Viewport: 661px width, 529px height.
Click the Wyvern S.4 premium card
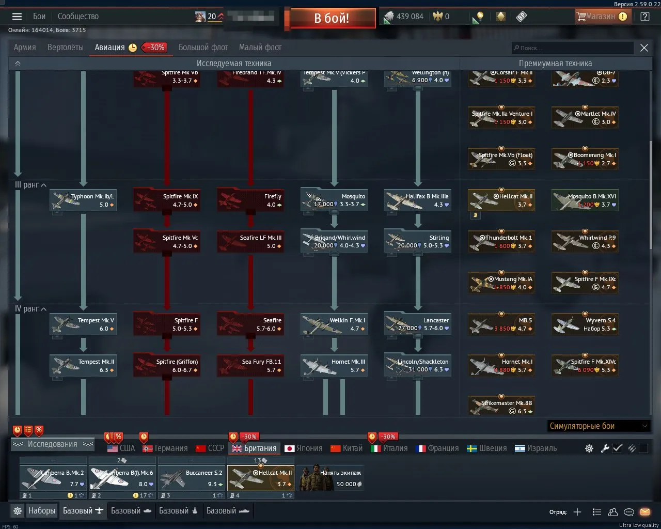point(585,324)
